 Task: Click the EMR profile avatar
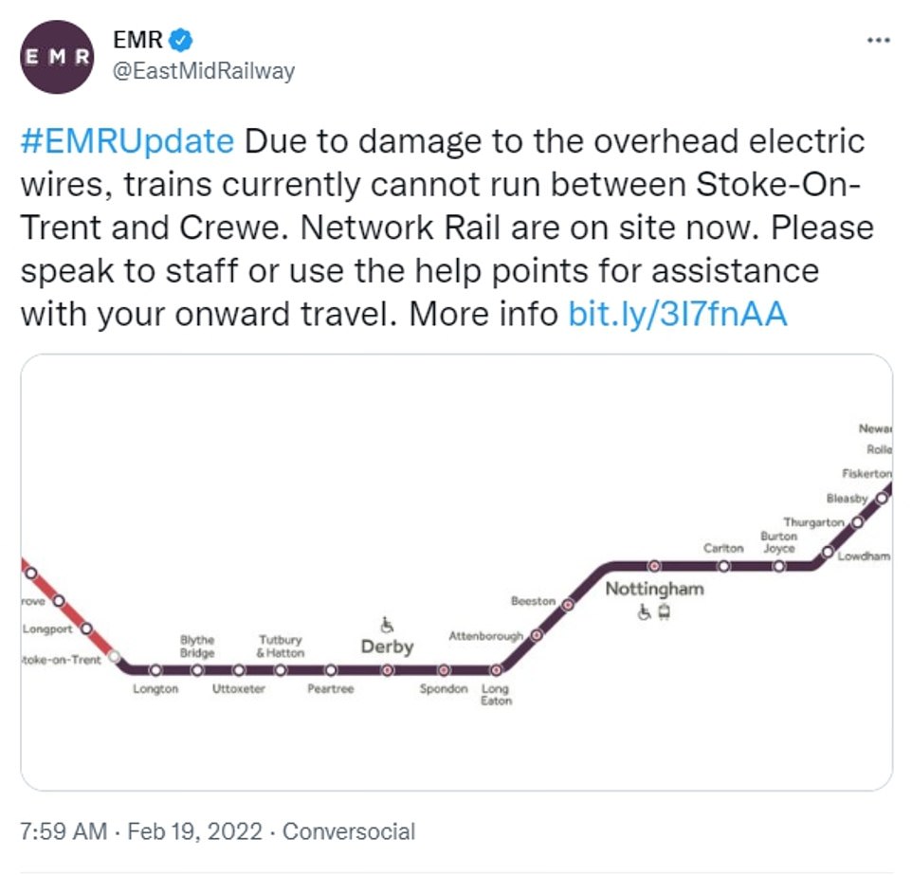point(58,57)
